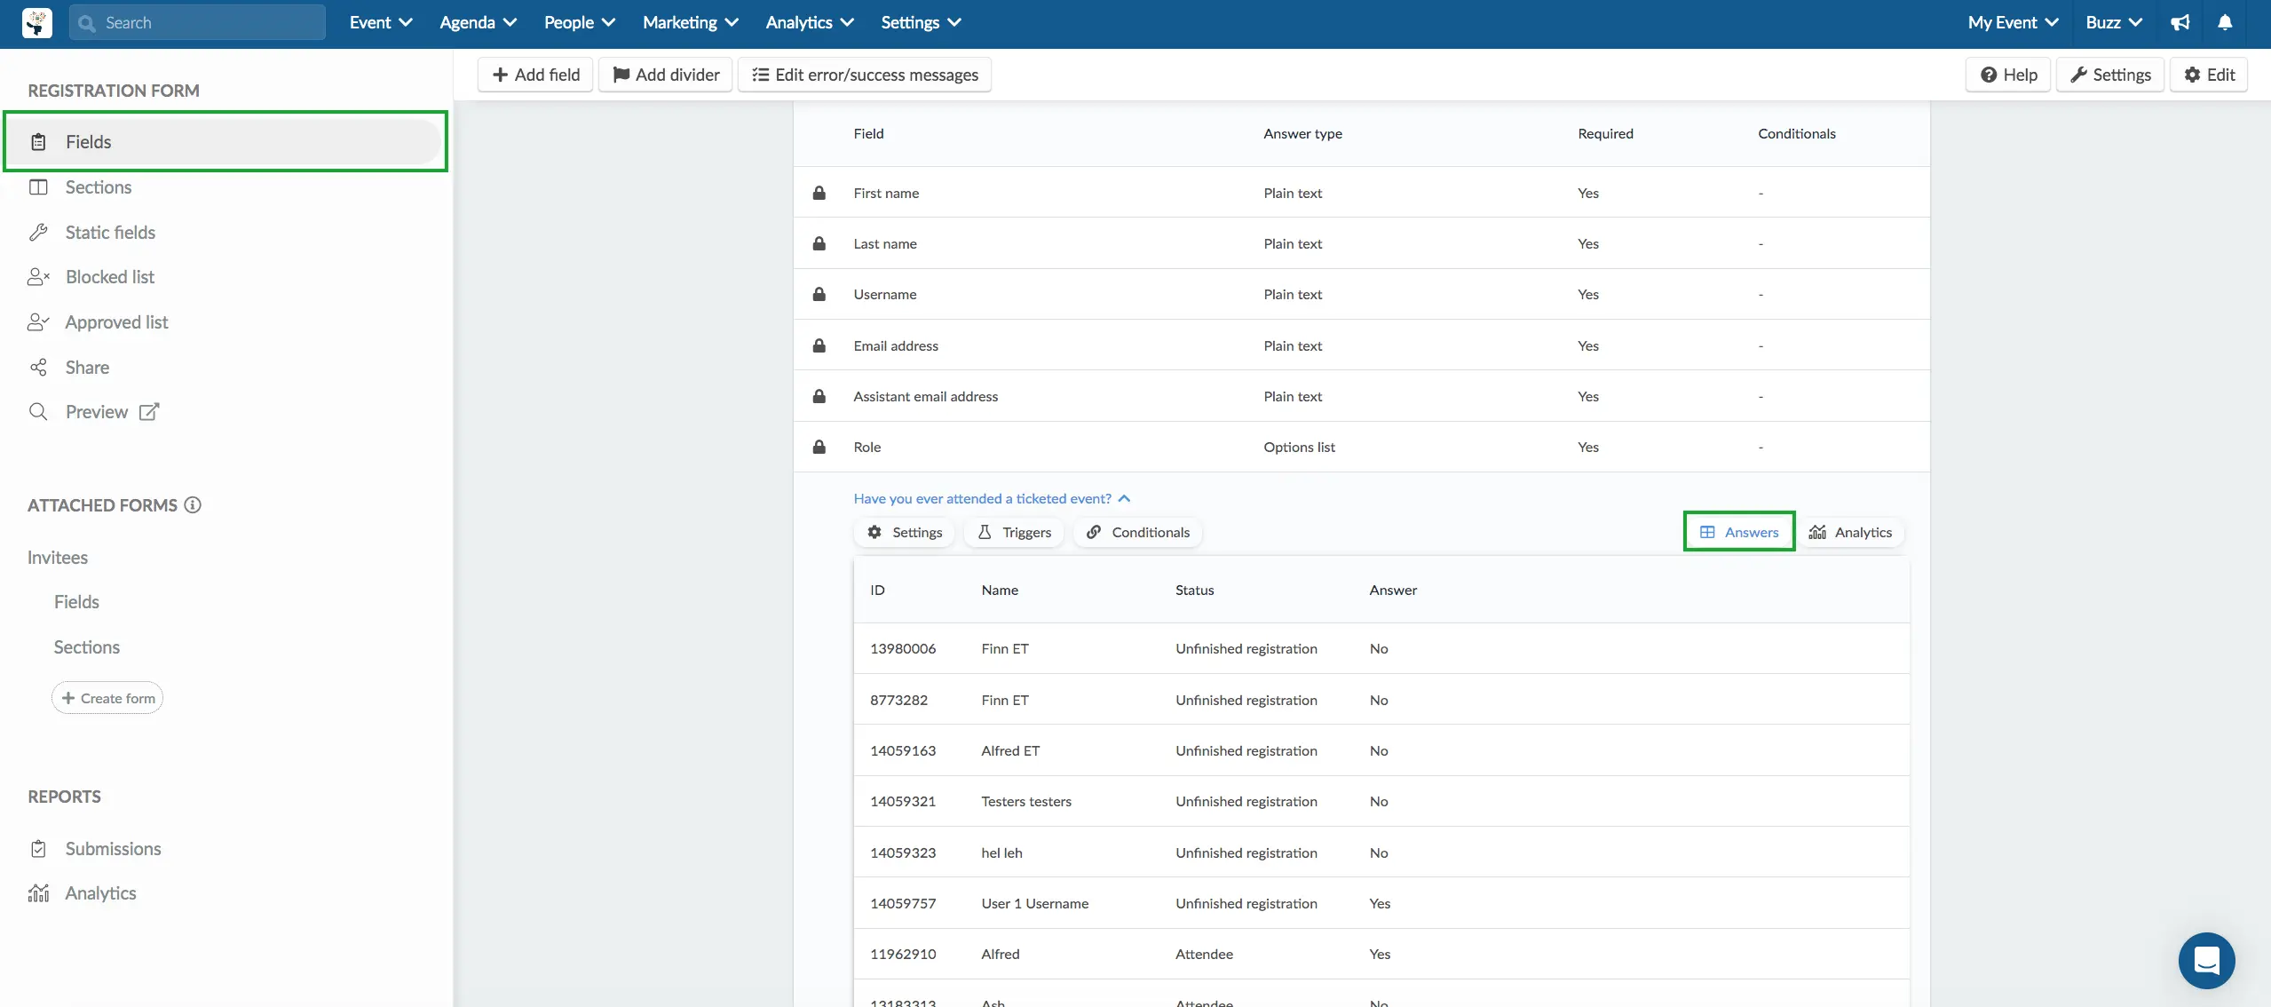
Task: Click the external link icon next to Preview
Action: pos(149,412)
